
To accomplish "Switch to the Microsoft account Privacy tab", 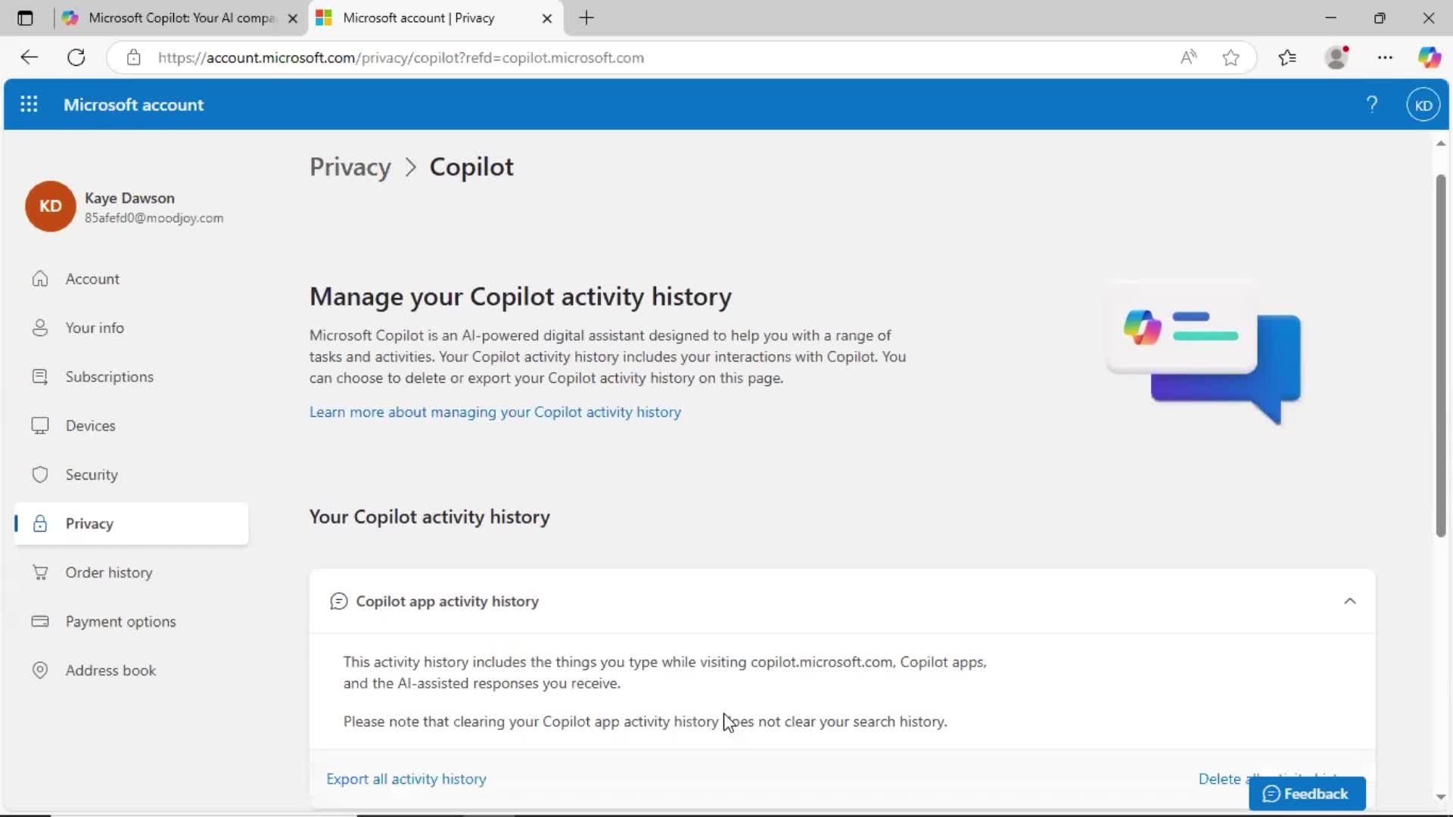I will coord(435,18).
